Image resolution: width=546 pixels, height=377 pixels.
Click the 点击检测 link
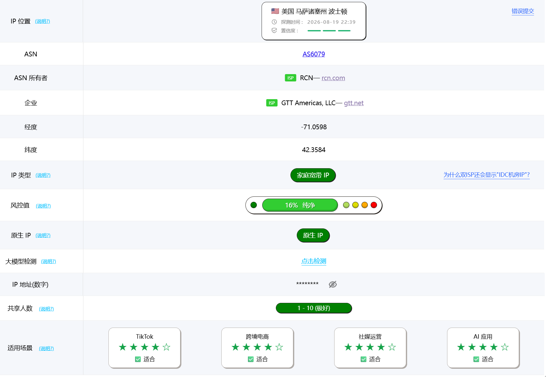coord(314,261)
